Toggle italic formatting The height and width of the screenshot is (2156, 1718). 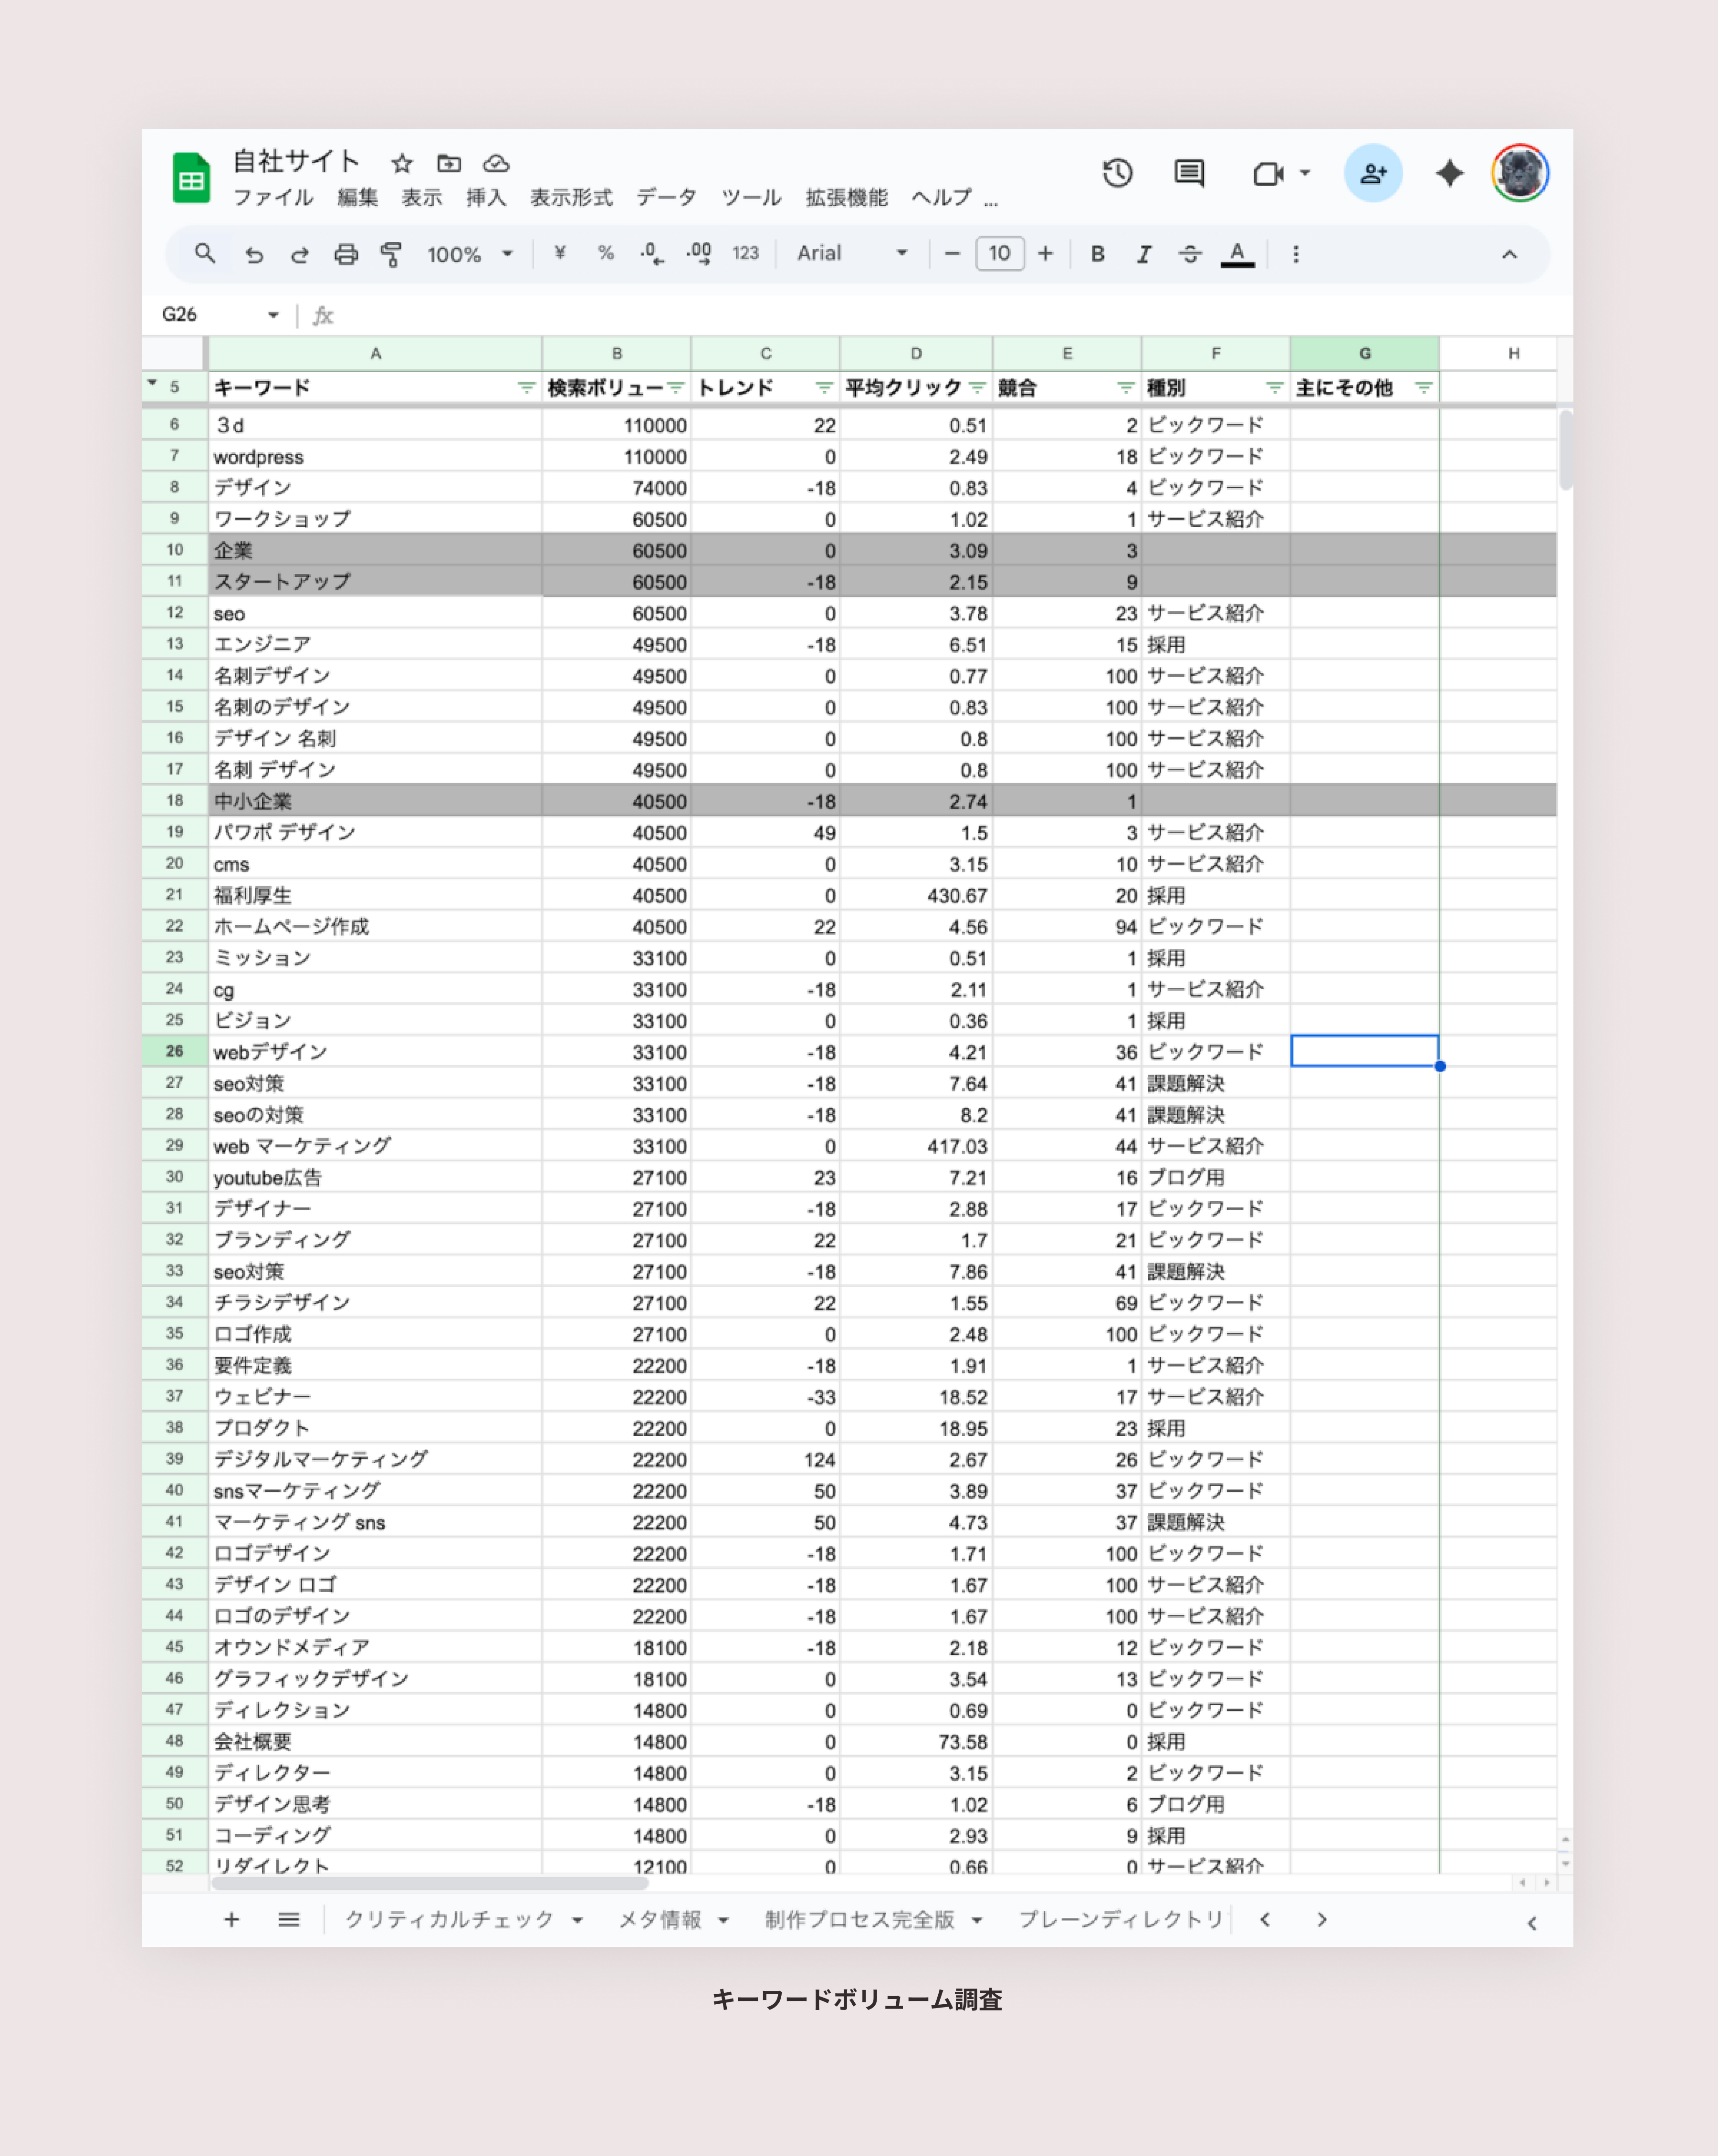(1143, 254)
